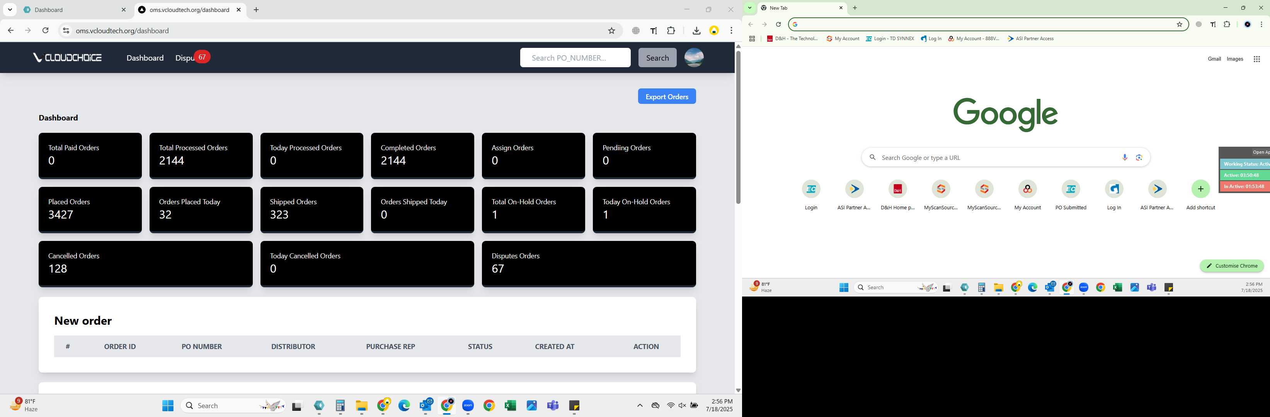Click the OMS address bar URL
This screenshot has height=417, width=1270.
click(x=122, y=31)
